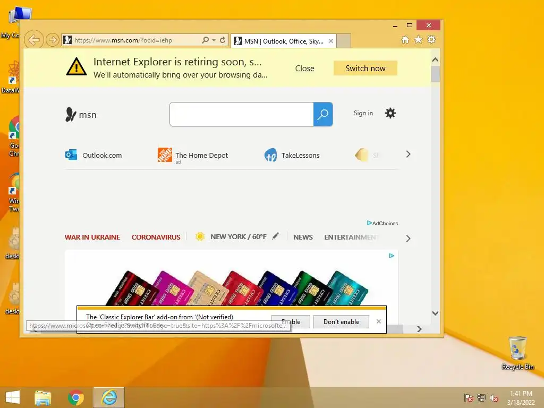Select the Google Chrome desktop shortcut
The height and width of the screenshot is (408, 544).
point(14,136)
